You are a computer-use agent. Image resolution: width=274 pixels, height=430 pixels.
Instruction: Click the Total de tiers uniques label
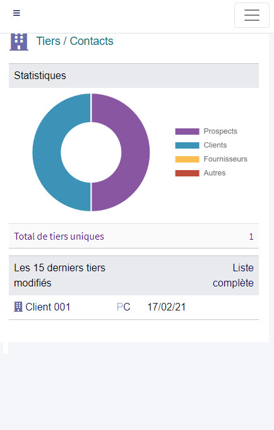tap(59, 236)
